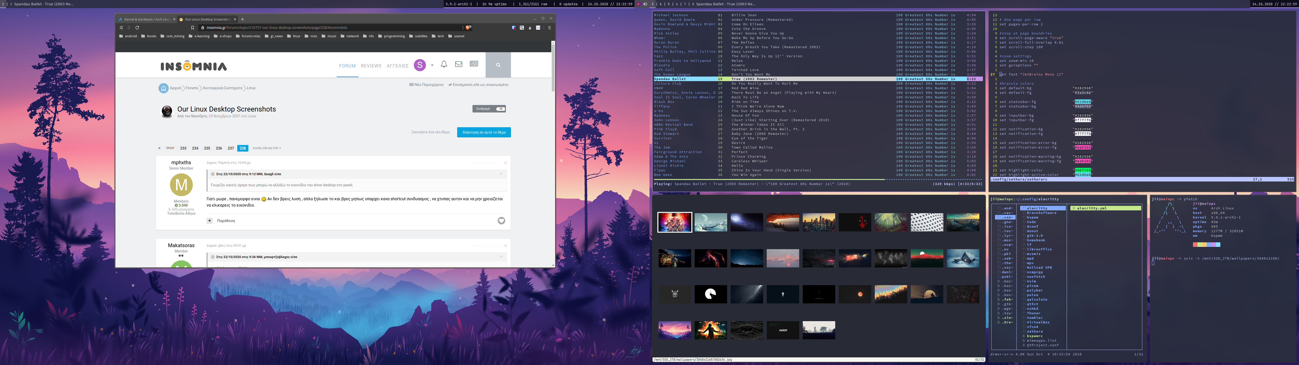Collapse the Quagli quote toggle
Image resolution: width=1299 pixels, height=365 pixels.
(x=213, y=174)
